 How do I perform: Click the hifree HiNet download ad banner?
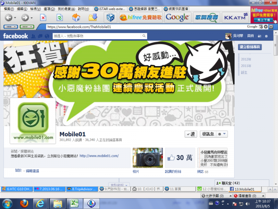point(264,15)
